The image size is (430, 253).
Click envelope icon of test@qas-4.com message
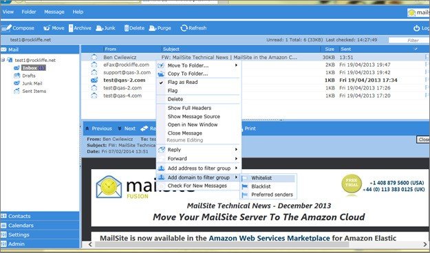[x=94, y=96]
